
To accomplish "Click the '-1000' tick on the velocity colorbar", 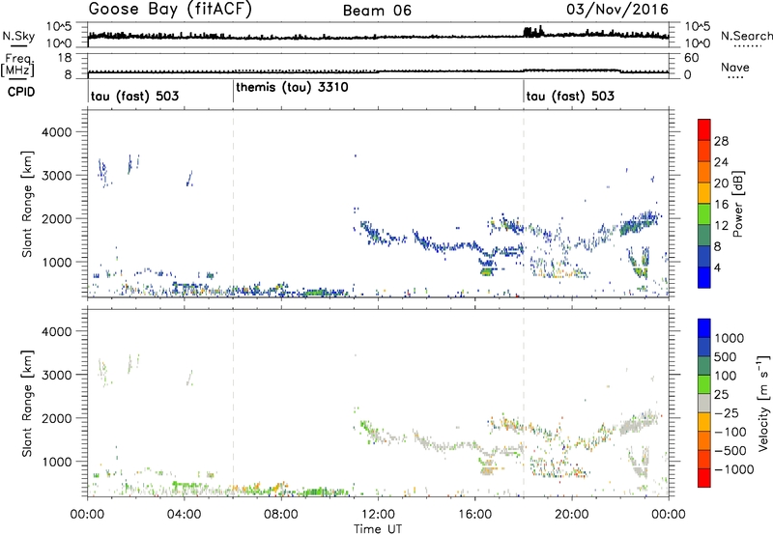I will point(733,469).
